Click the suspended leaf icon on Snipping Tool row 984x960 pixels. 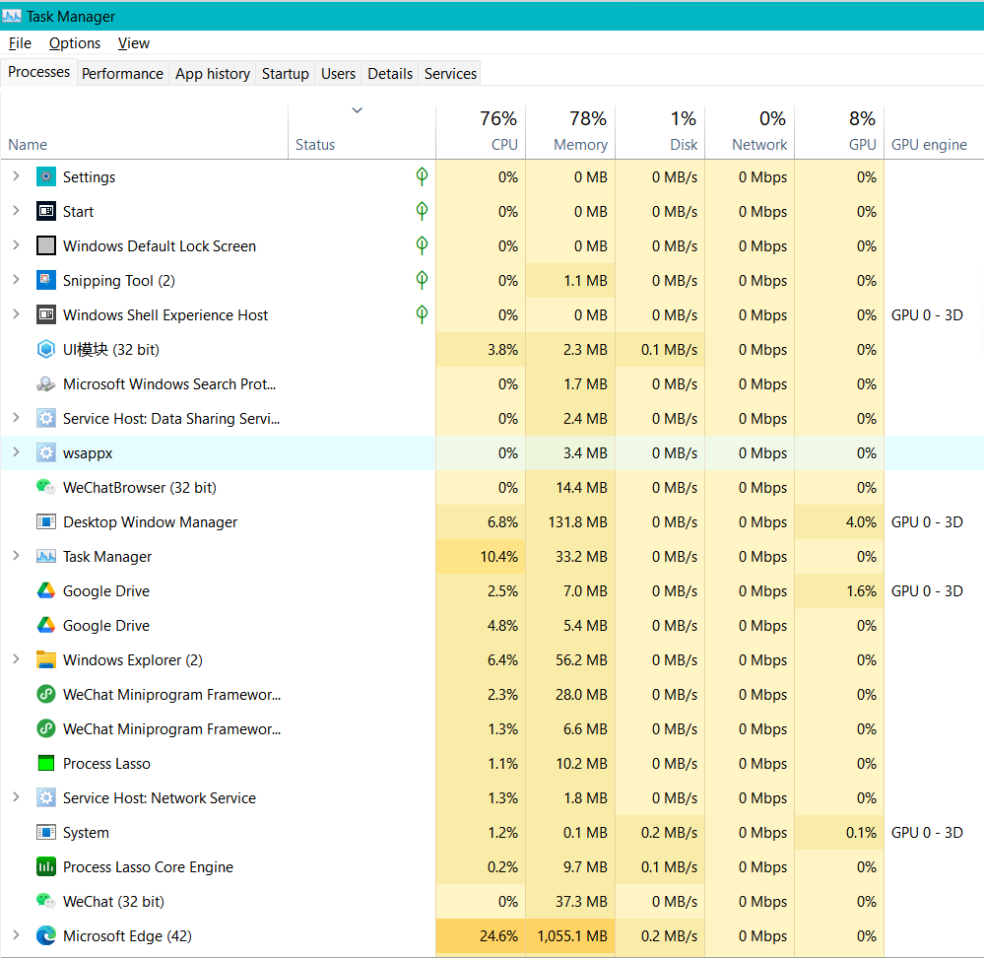point(422,280)
